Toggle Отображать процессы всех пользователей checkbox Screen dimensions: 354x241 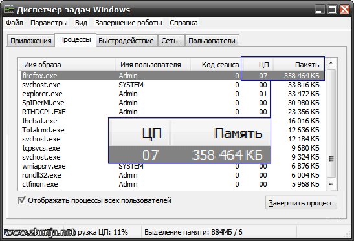[21, 200]
